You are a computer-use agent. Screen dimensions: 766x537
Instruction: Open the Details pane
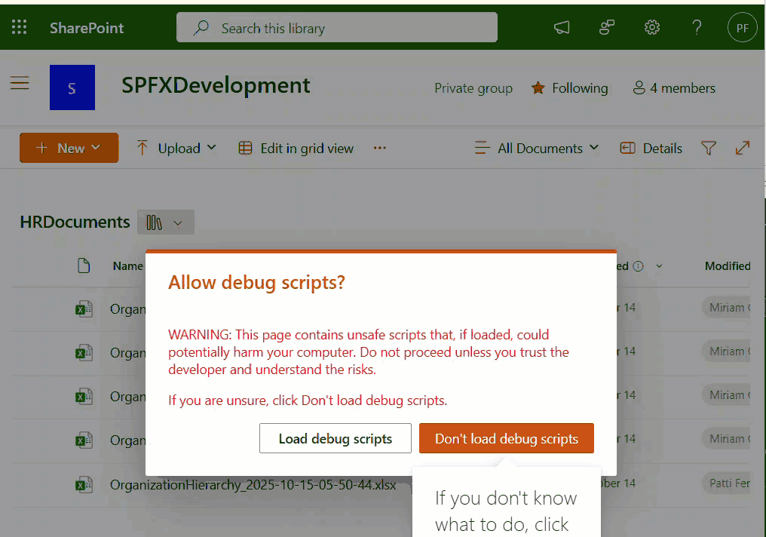point(651,148)
